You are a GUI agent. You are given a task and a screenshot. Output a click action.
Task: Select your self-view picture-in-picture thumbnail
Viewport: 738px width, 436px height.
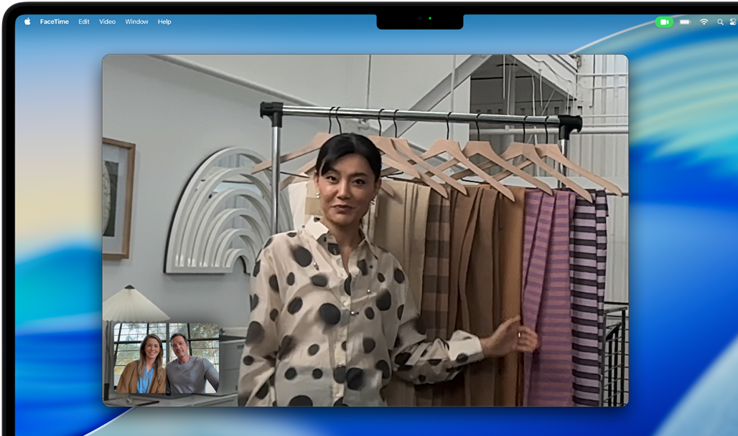tap(167, 357)
